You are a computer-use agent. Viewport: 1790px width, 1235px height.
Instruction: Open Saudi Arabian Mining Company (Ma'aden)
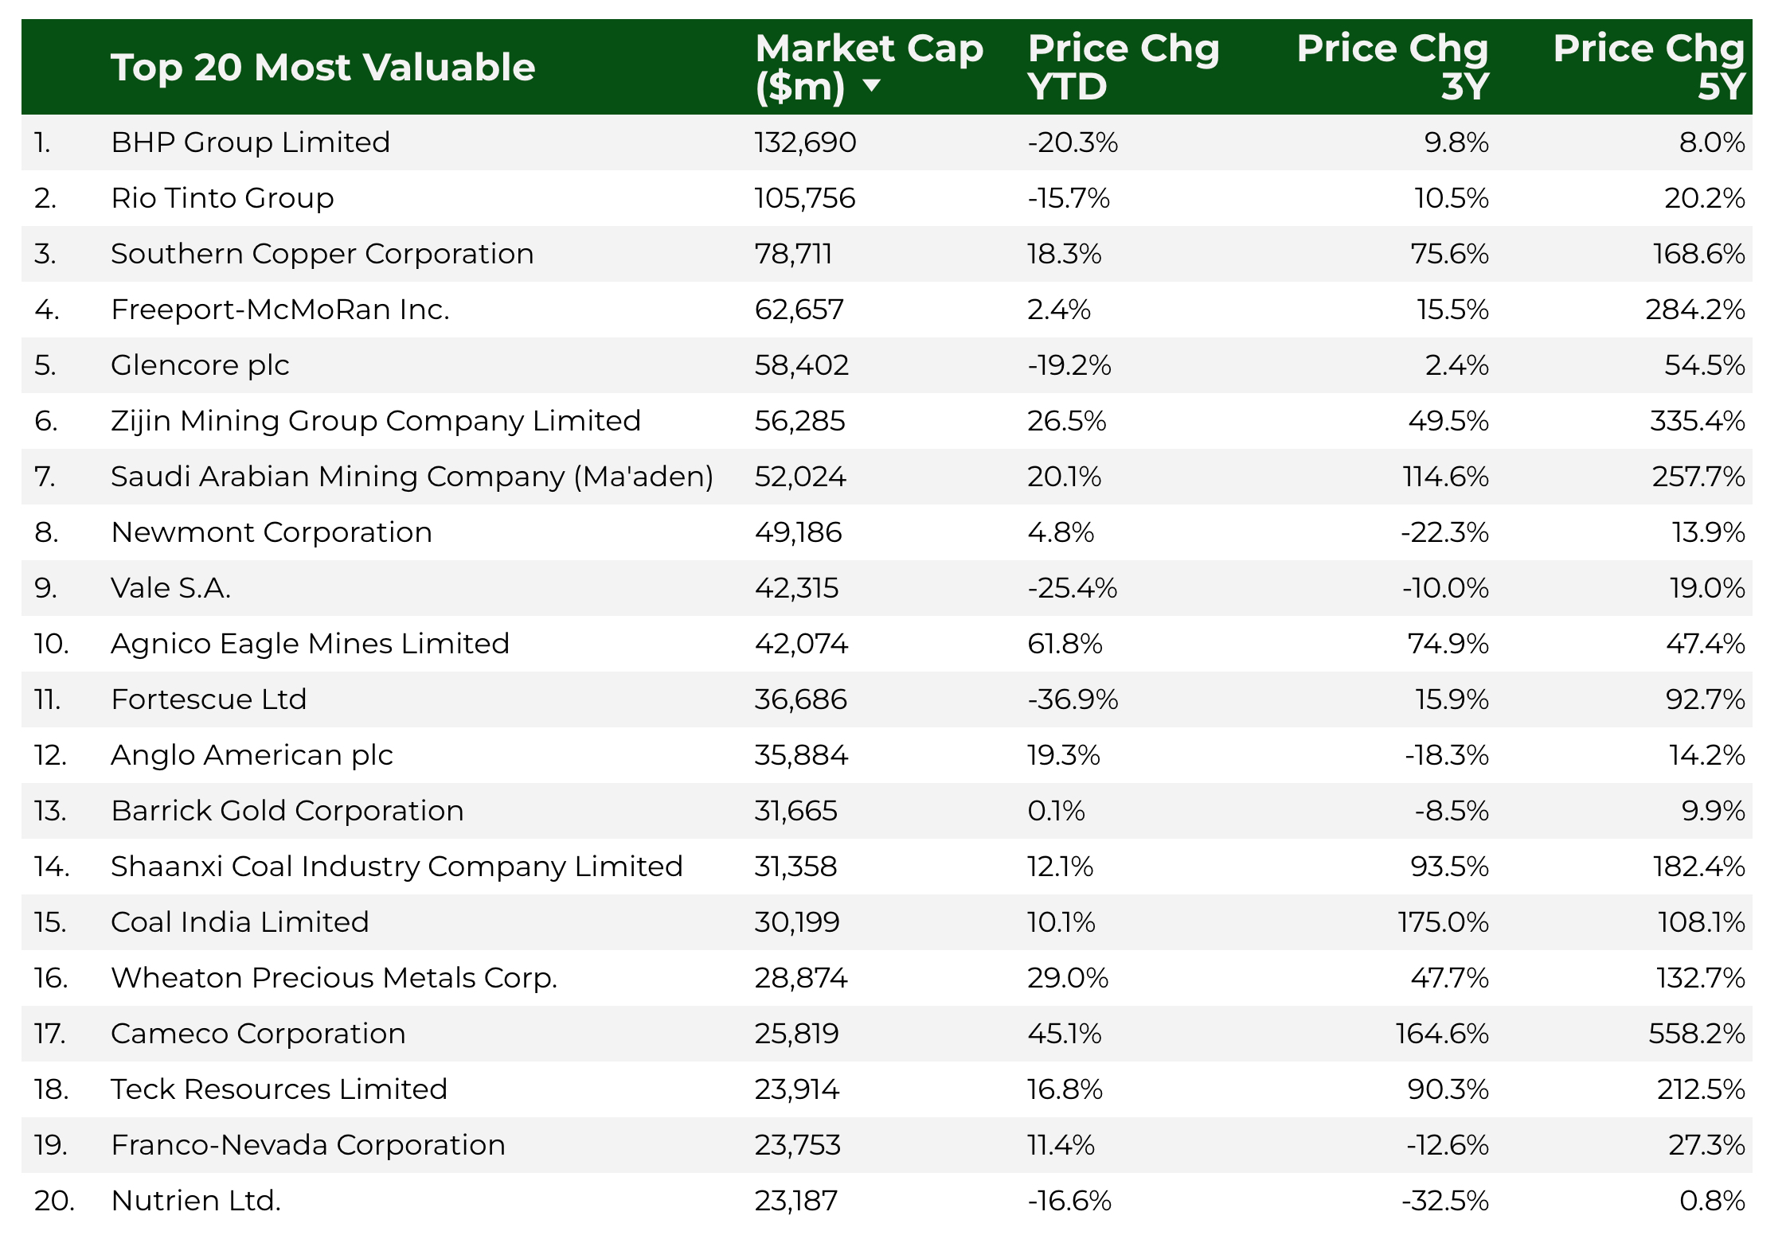(412, 477)
